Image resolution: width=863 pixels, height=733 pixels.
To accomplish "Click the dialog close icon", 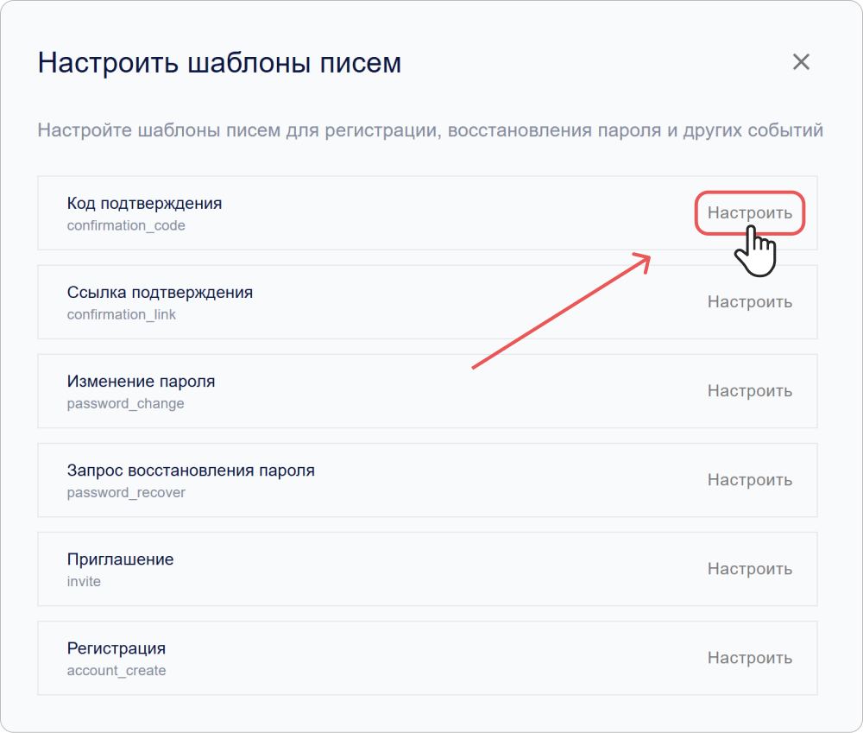I will pos(801,61).
